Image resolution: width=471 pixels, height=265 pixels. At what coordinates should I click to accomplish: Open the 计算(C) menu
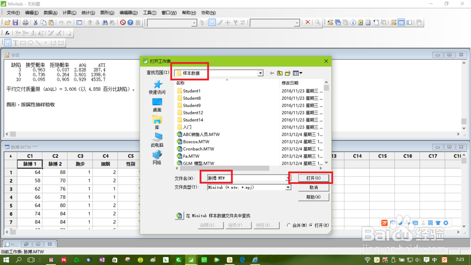point(69,13)
